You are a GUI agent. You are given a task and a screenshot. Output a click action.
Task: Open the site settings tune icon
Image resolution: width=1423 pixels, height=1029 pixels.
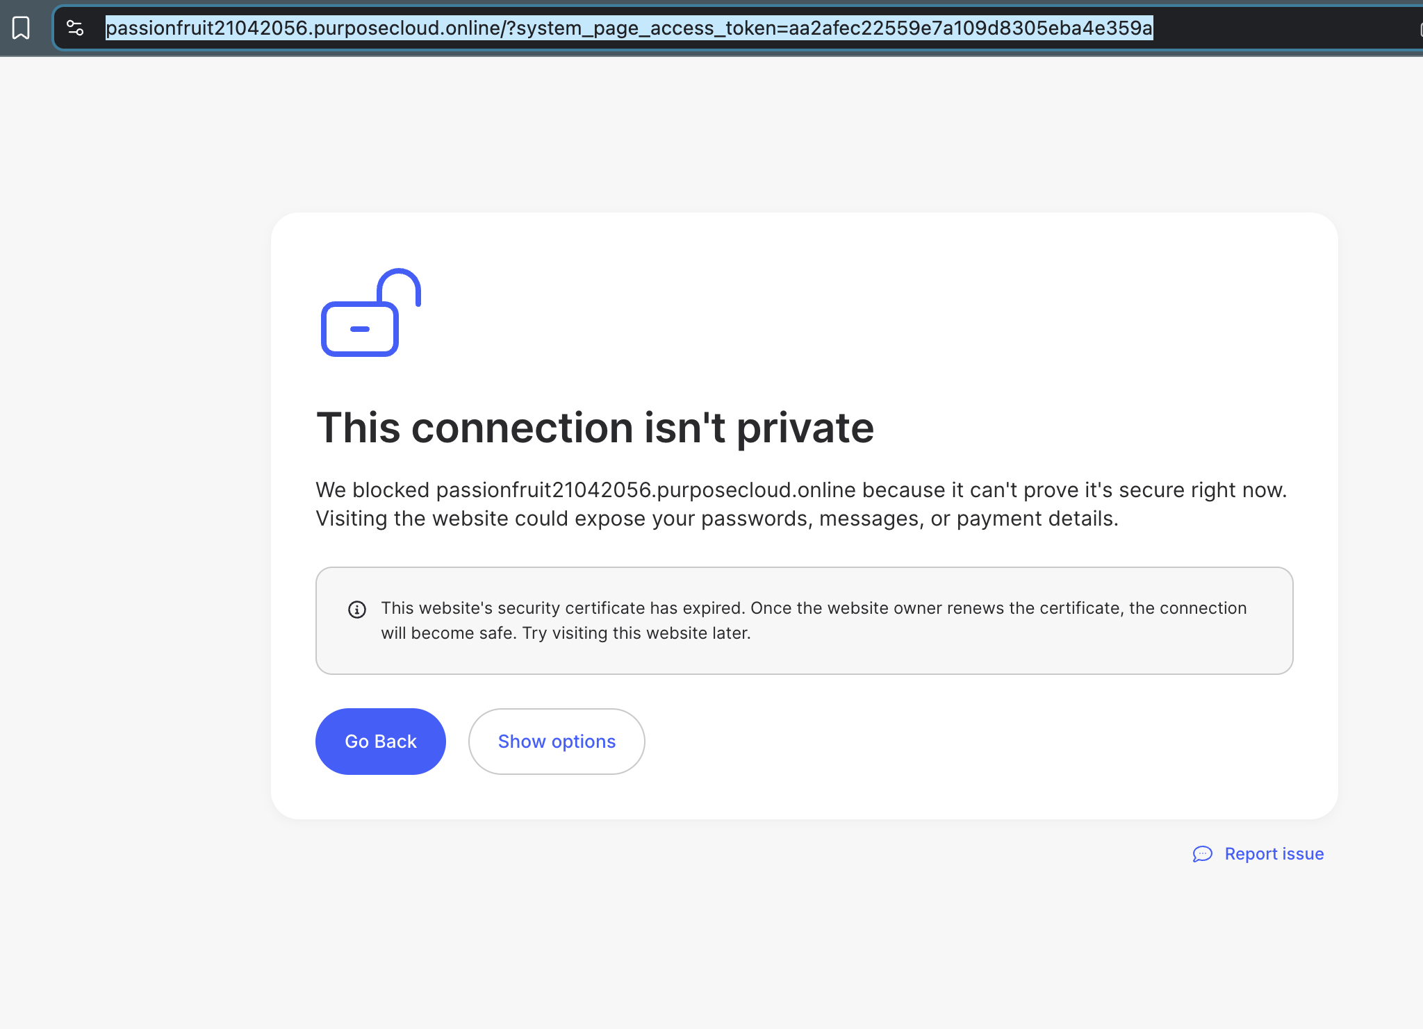pos(75,28)
